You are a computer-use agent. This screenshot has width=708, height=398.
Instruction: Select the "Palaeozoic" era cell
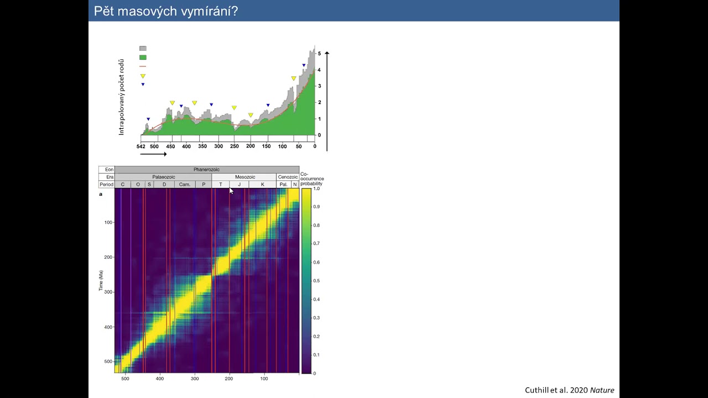[x=163, y=177]
